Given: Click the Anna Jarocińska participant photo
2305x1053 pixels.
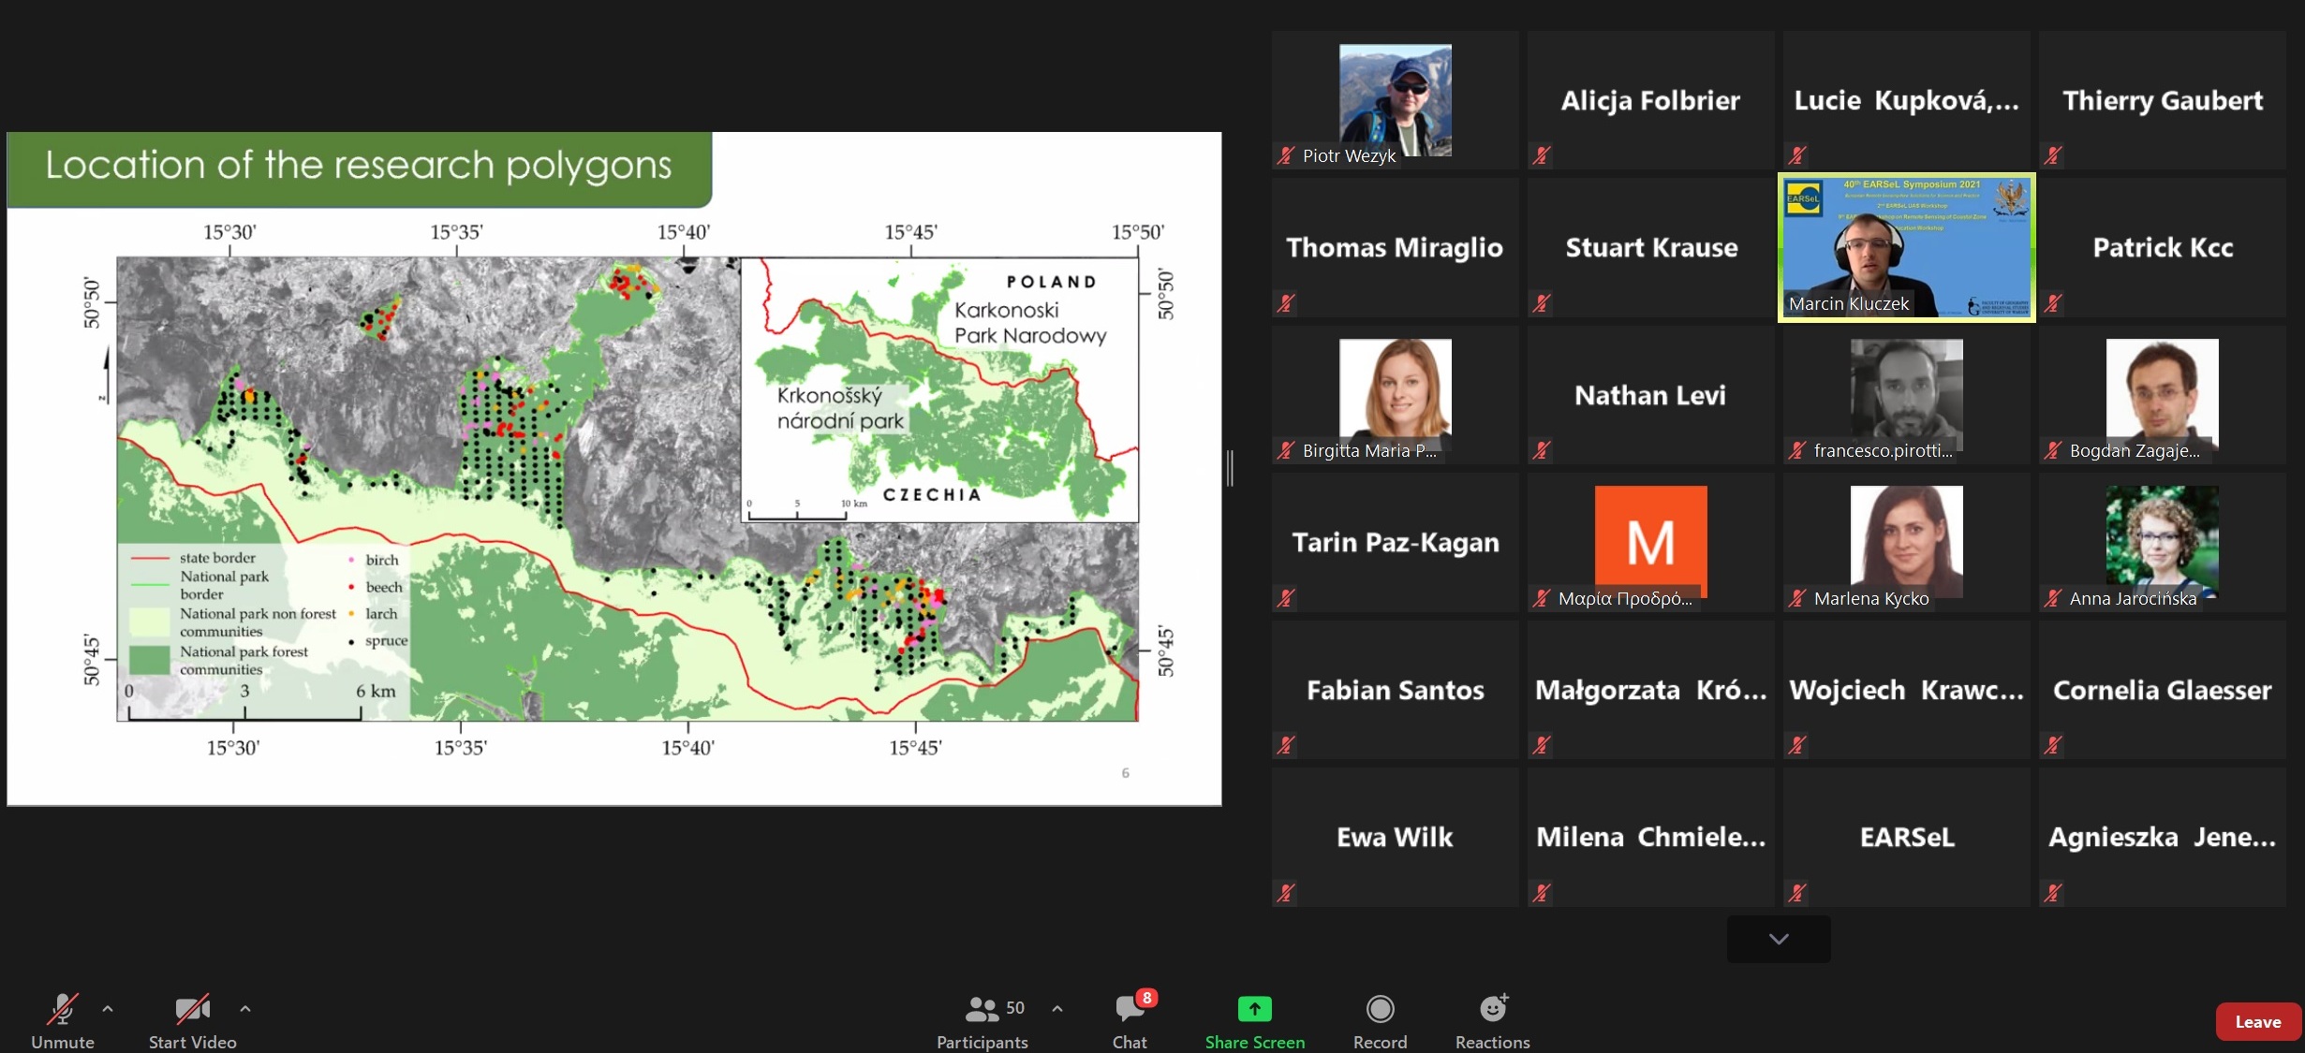Looking at the screenshot, I should pyautogui.click(x=2162, y=541).
